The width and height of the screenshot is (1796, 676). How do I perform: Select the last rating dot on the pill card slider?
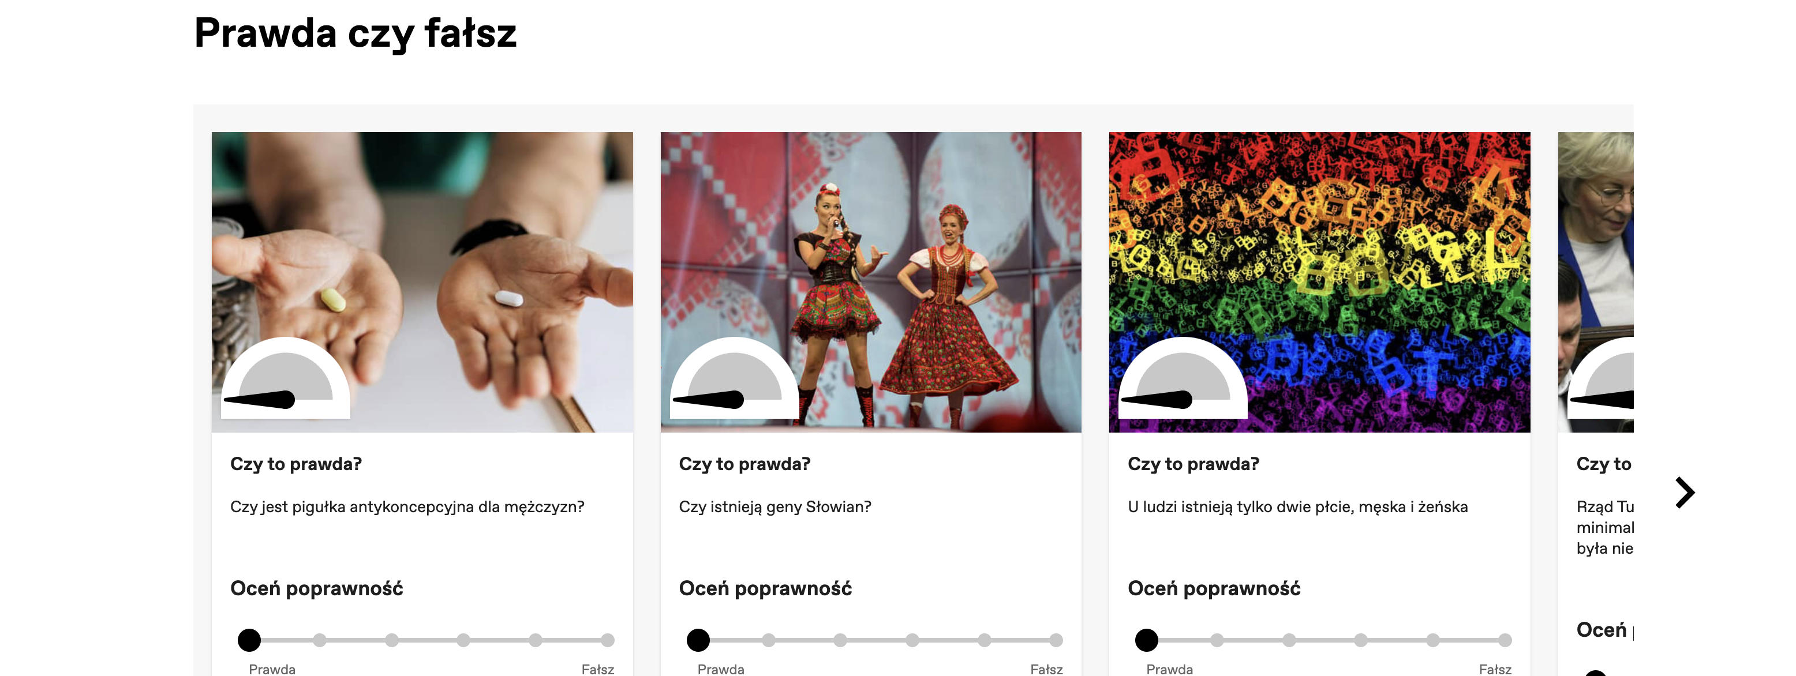tap(607, 640)
